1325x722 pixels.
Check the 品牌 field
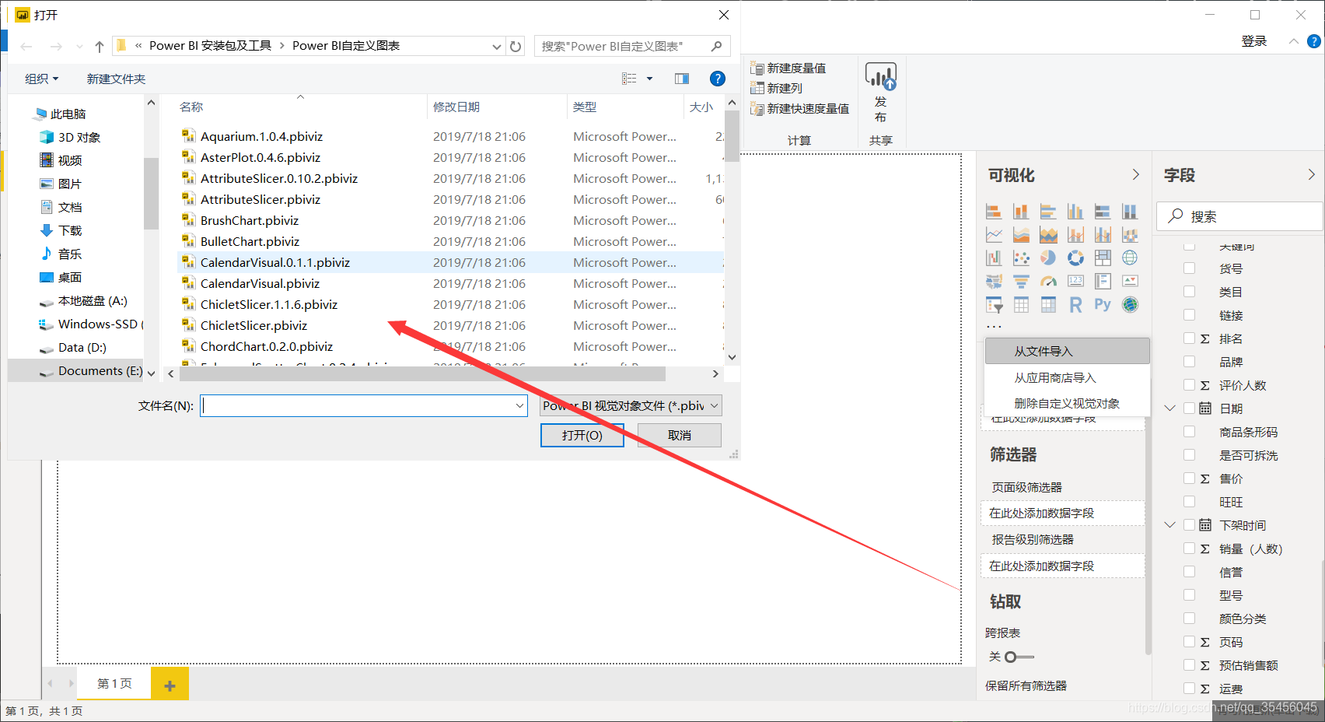pos(1189,362)
